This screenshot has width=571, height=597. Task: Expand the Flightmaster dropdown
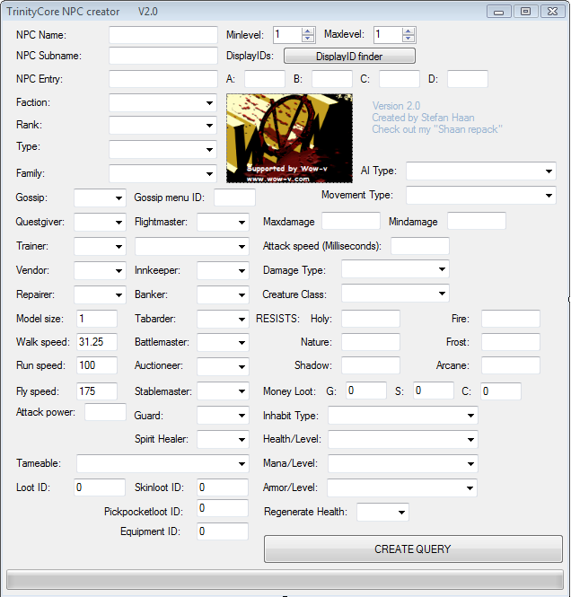tap(223, 222)
